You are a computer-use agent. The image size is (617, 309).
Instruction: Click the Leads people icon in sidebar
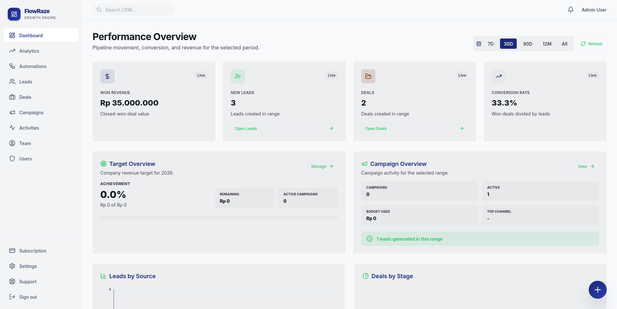[12, 82]
